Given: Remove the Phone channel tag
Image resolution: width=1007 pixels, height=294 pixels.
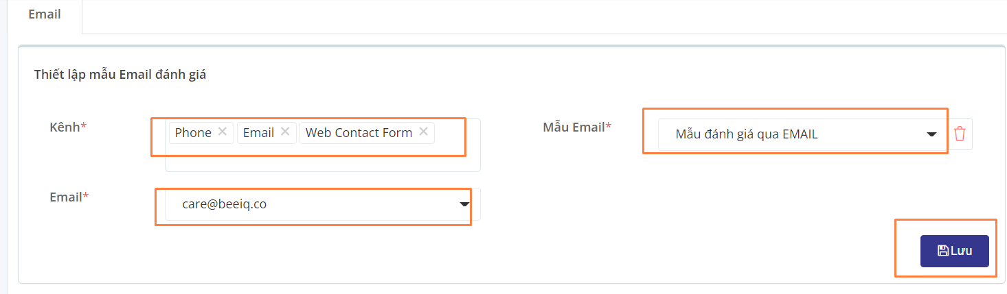Looking at the screenshot, I should [222, 132].
